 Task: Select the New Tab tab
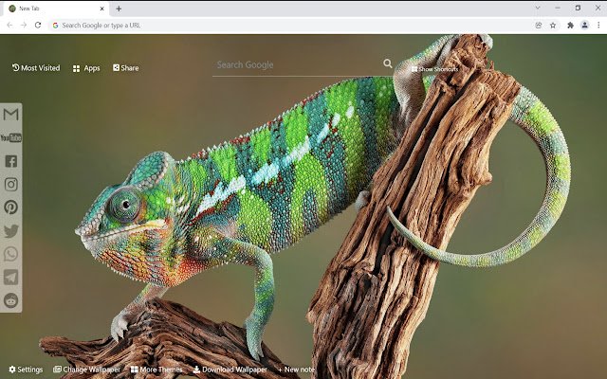(55, 9)
